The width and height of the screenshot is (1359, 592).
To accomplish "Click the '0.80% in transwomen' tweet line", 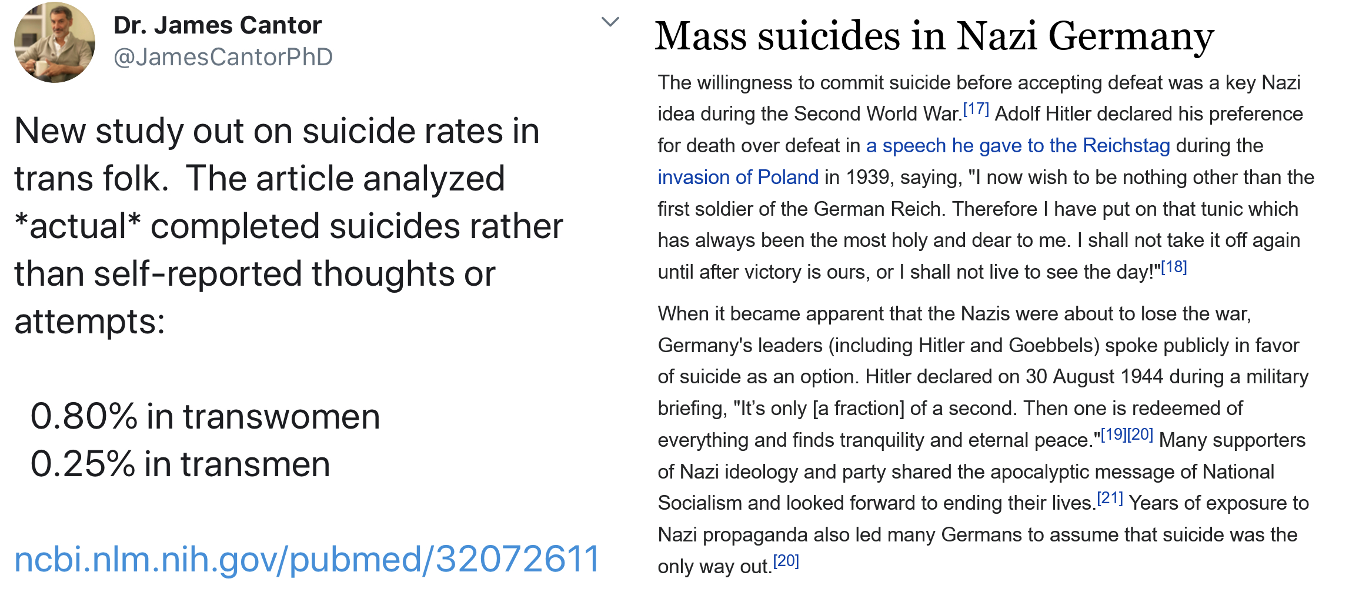I will [205, 416].
